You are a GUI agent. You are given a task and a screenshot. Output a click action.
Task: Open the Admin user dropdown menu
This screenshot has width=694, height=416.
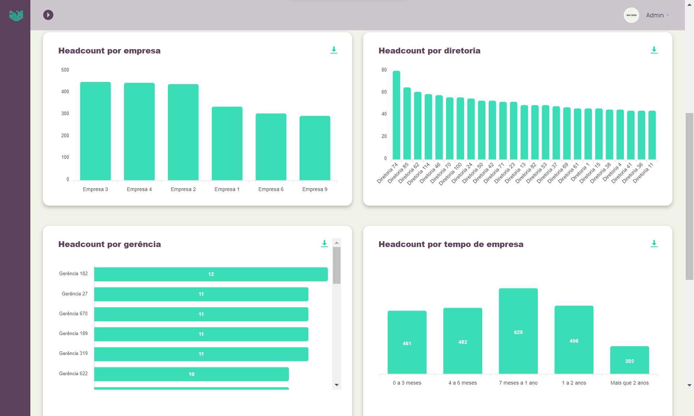(657, 15)
